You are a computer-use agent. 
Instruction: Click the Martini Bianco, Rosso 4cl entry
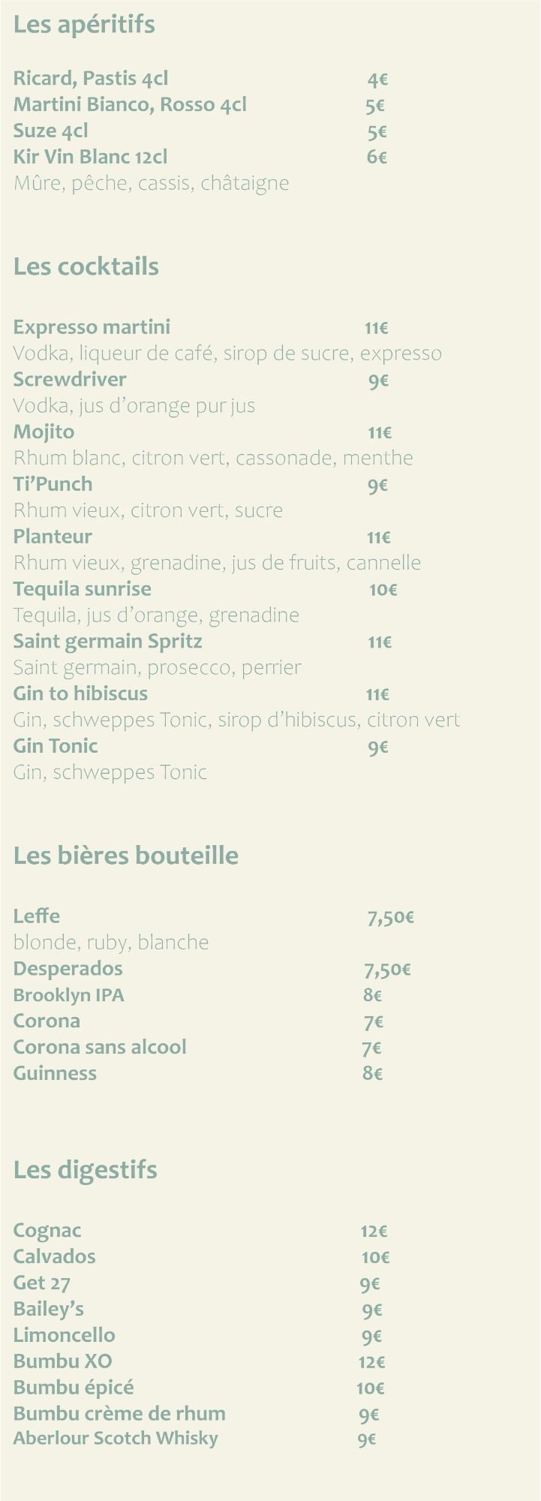pos(130,104)
